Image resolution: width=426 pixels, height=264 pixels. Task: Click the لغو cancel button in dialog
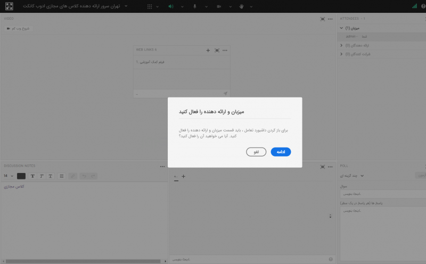pos(256,152)
